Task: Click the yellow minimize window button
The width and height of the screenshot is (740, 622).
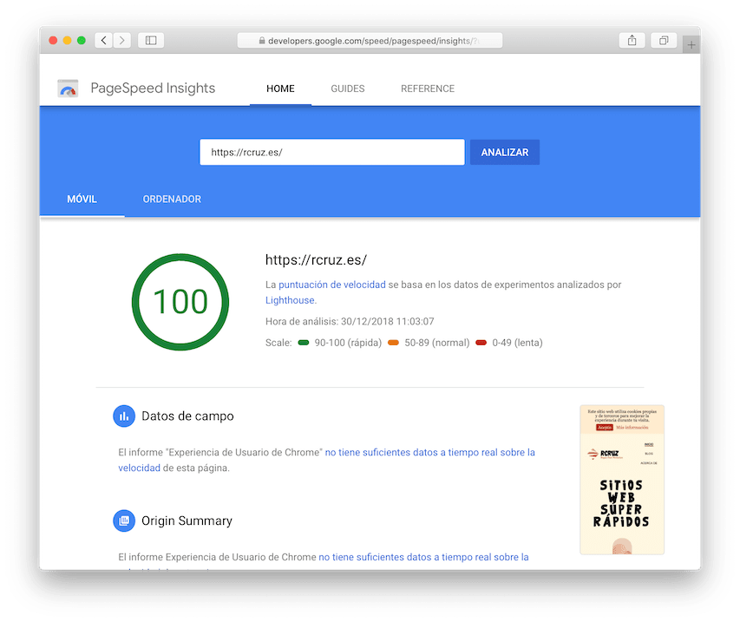Action: click(68, 41)
